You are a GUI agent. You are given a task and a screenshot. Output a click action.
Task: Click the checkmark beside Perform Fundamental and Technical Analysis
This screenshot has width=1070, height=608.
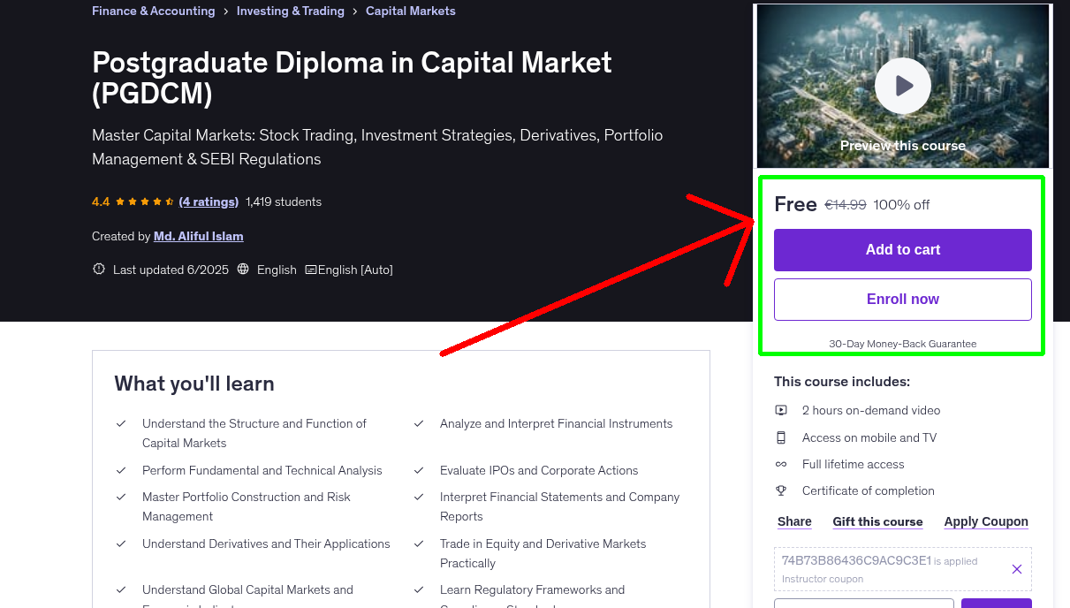coord(121,470)
